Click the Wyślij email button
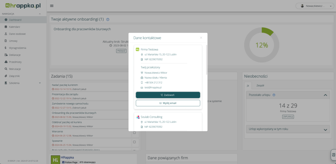This screenshot has width=336, height=164. coord(168,103)
